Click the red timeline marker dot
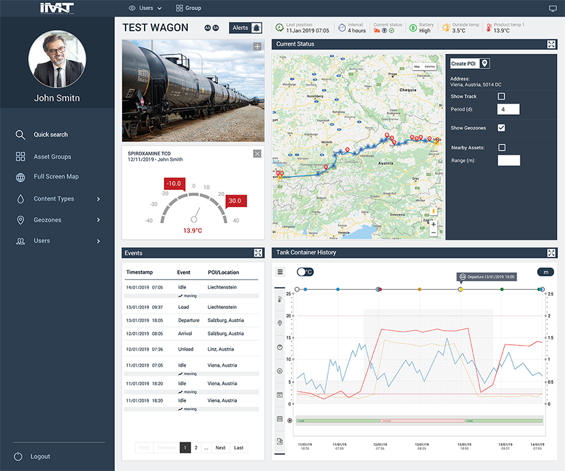This screenshot has height=471, width=565. (380, 289)
